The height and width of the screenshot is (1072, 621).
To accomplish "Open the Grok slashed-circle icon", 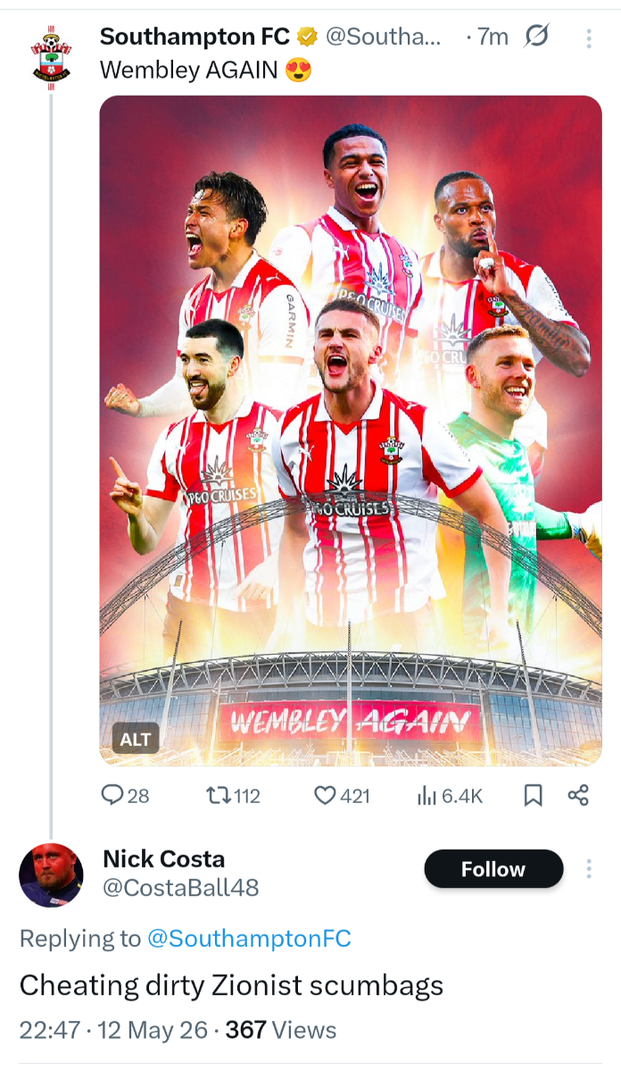I will pyautogui.click(x=536, y=37).
